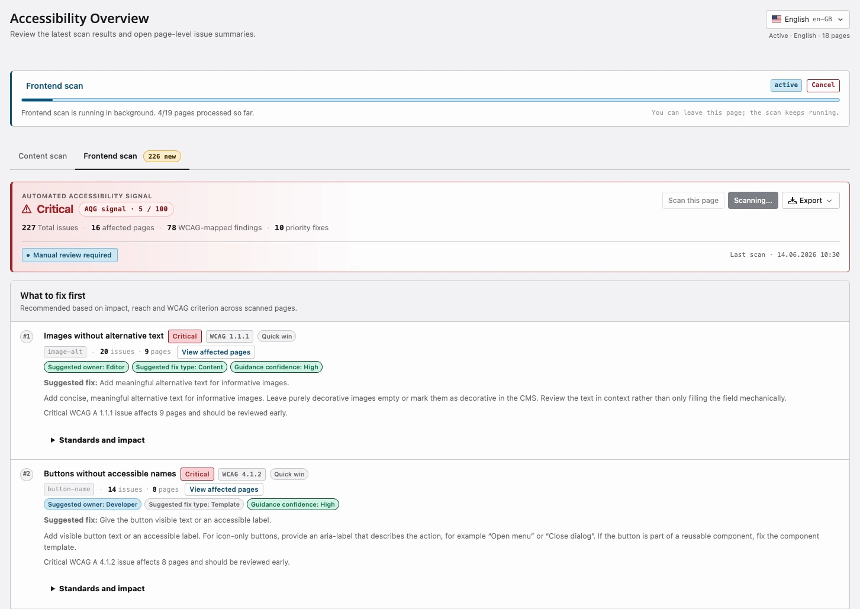Open the English en-GB language dropdown
Image resolution: width=860 pixels, height=609 pixels.
click(x=807, y=19)
